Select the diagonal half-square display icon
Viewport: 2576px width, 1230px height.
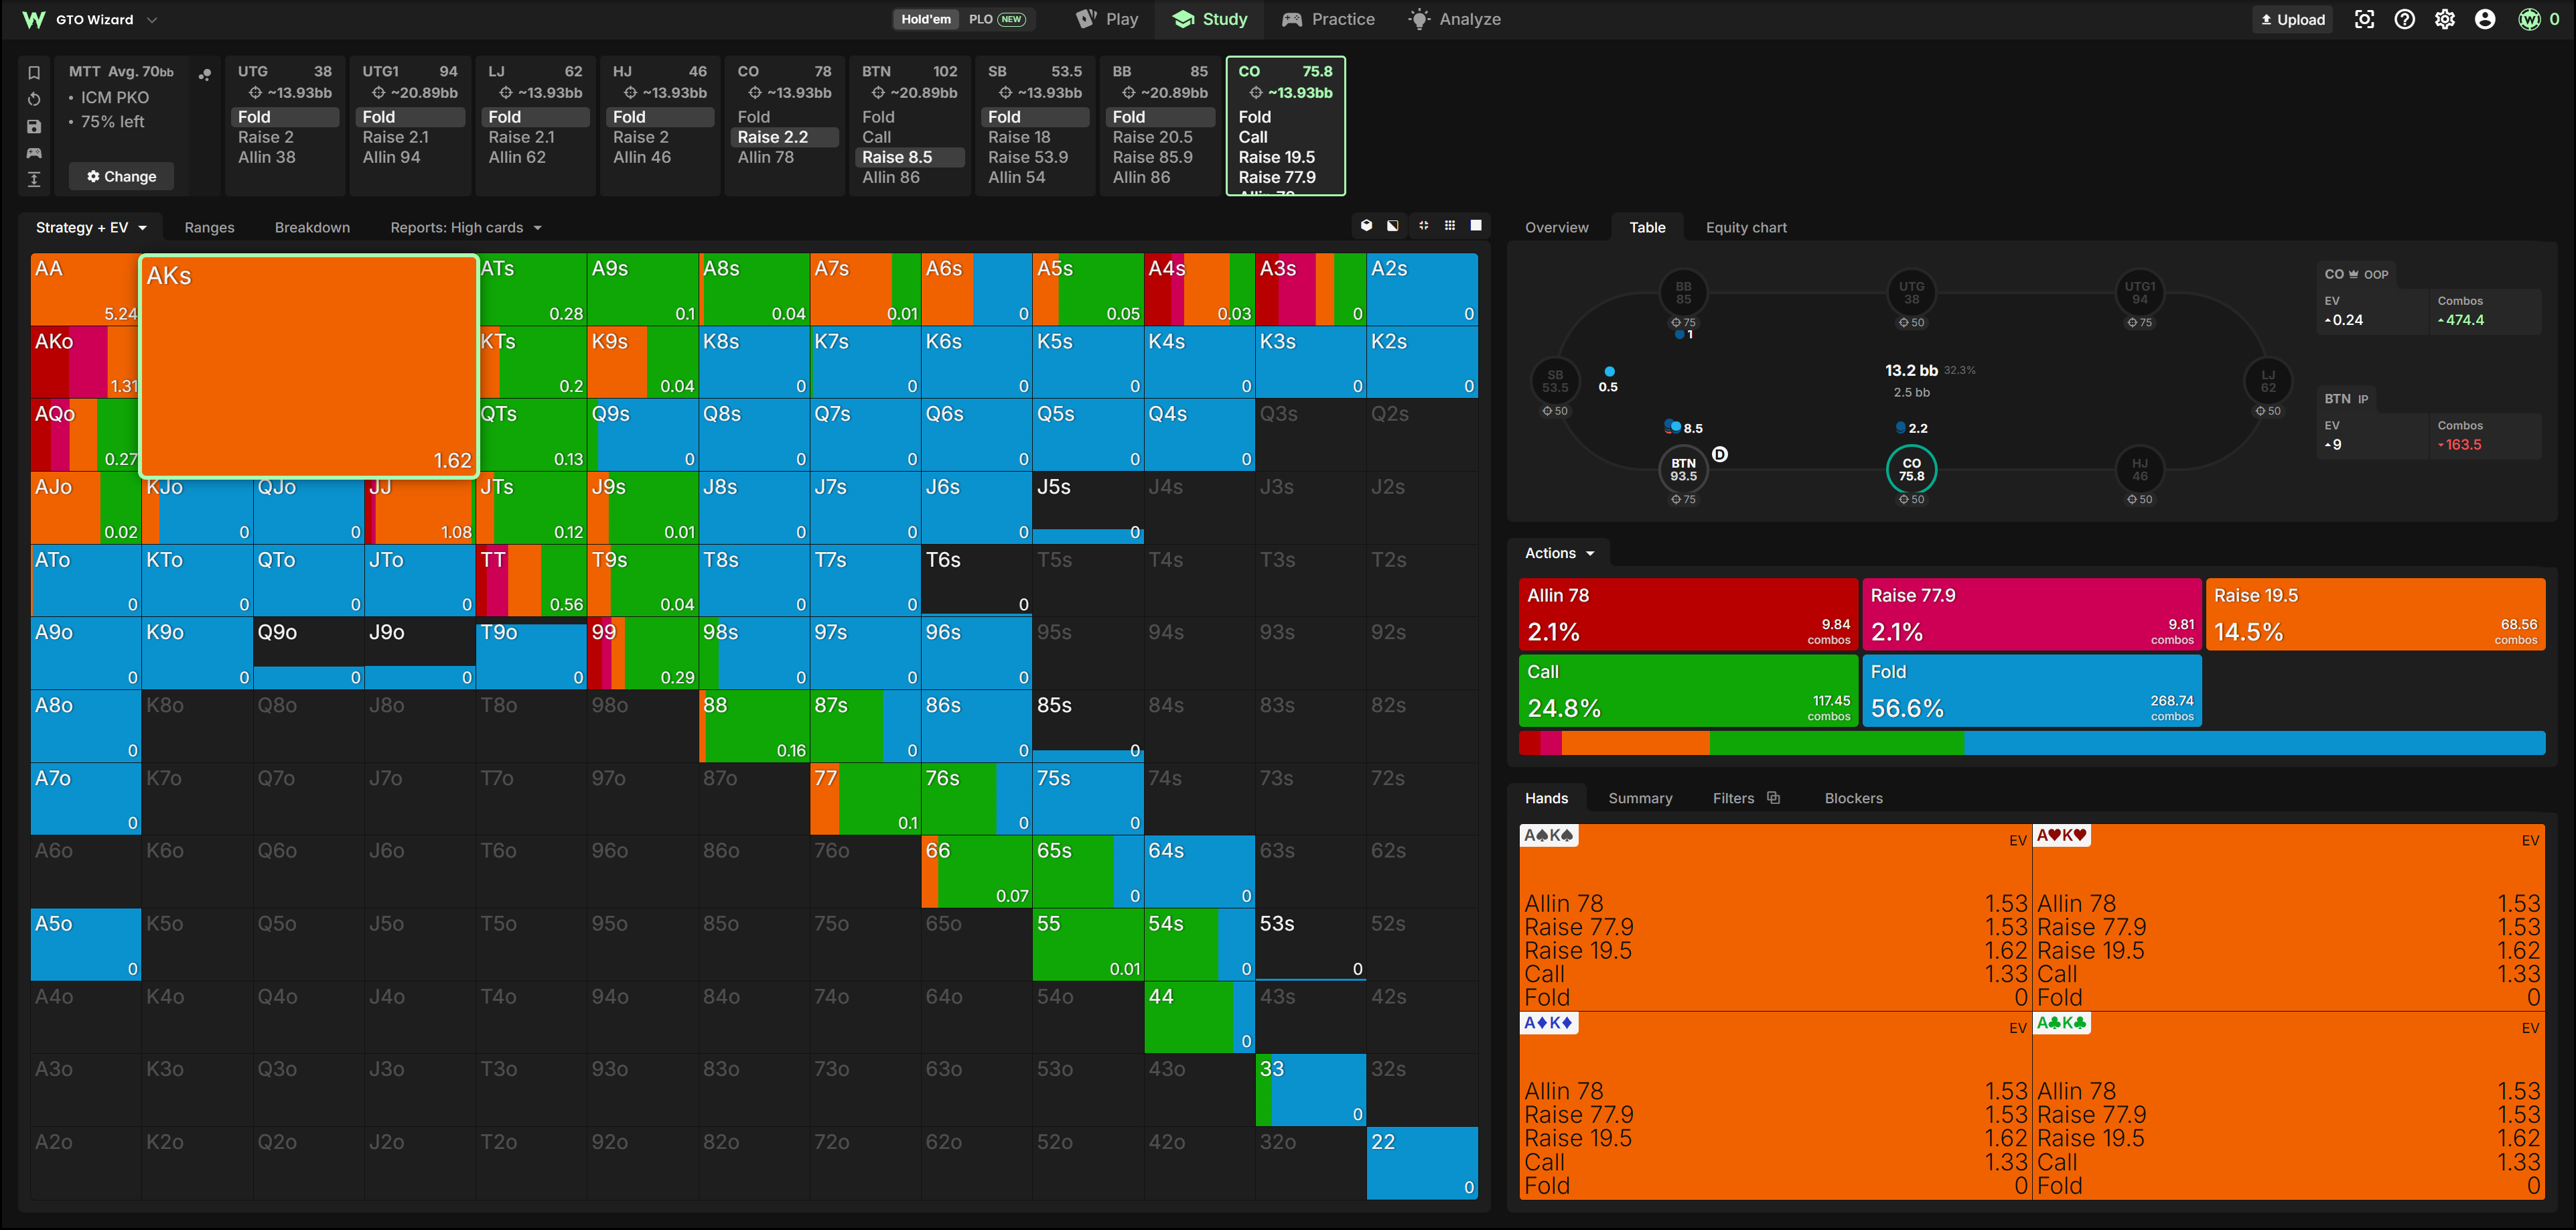(x=1393, y=226)
